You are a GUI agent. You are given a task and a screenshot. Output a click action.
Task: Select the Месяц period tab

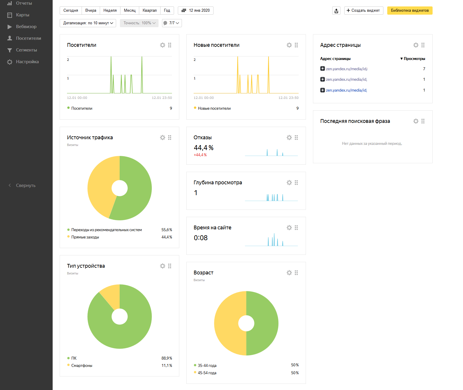[x=130, y=11]
